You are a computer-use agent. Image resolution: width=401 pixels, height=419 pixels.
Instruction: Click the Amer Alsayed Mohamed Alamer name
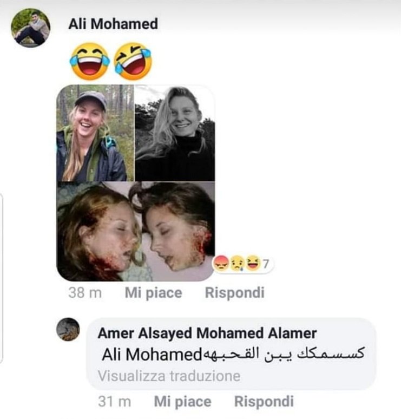pyautogui.click(x=207, y=333)
